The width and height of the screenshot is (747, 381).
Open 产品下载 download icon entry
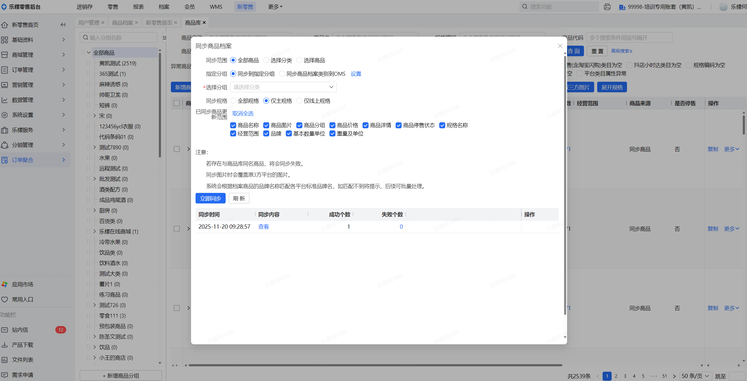[x=5, y=345]
